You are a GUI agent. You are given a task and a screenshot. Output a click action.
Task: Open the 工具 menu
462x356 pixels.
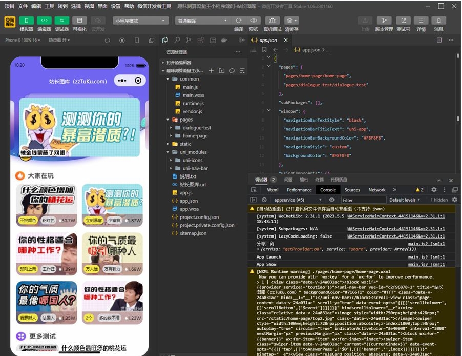[49, 6]
